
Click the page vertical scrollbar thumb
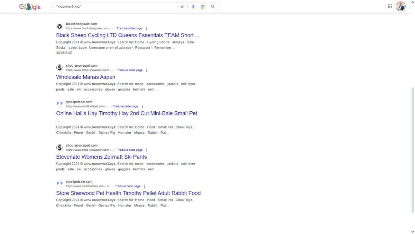412,149
